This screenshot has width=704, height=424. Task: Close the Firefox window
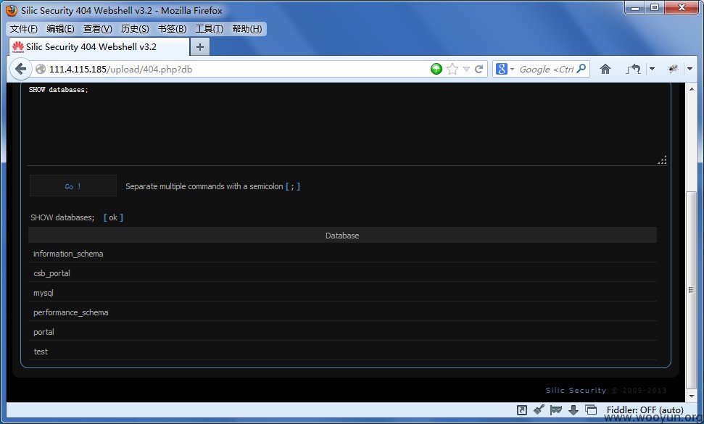tap(682, 8)
